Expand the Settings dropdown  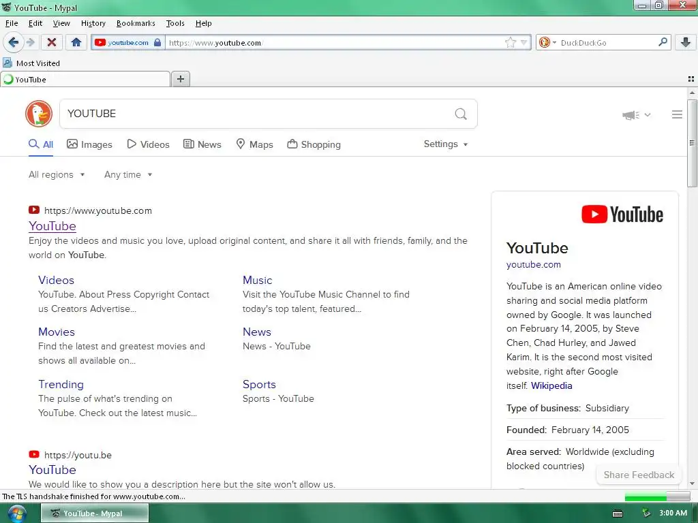446,144
